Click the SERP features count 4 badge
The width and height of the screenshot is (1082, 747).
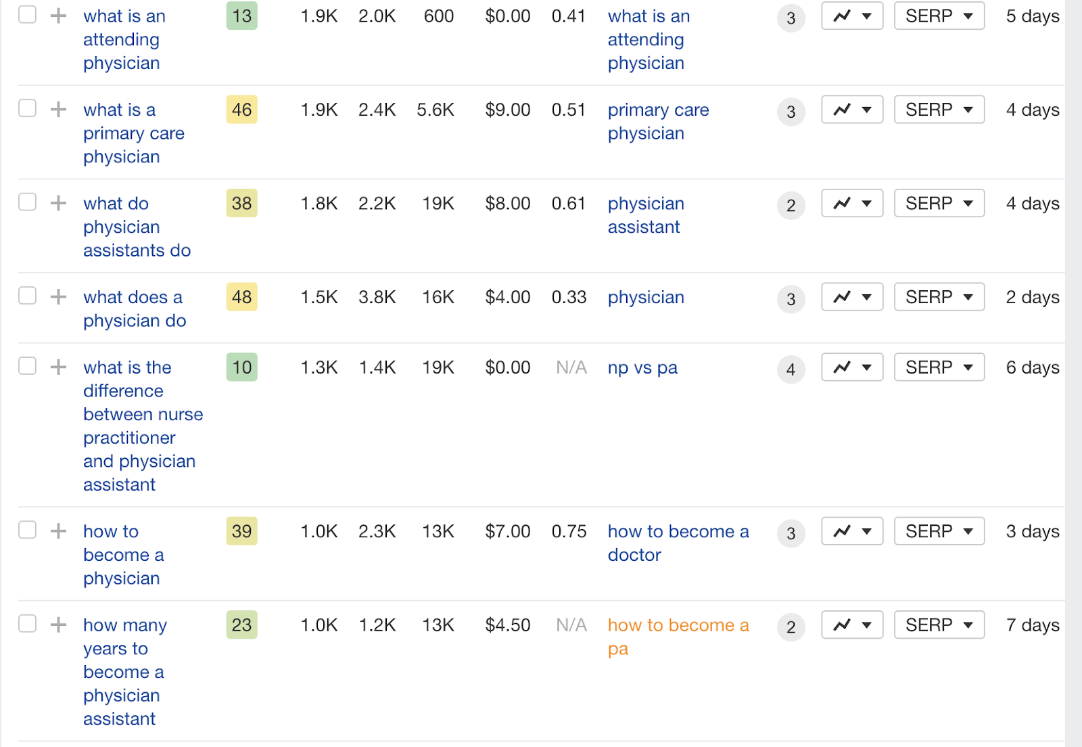tap(791, 369)
